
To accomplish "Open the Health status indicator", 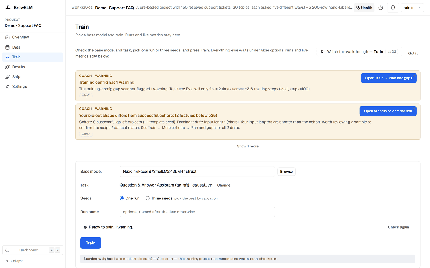I will click(364, 8).
